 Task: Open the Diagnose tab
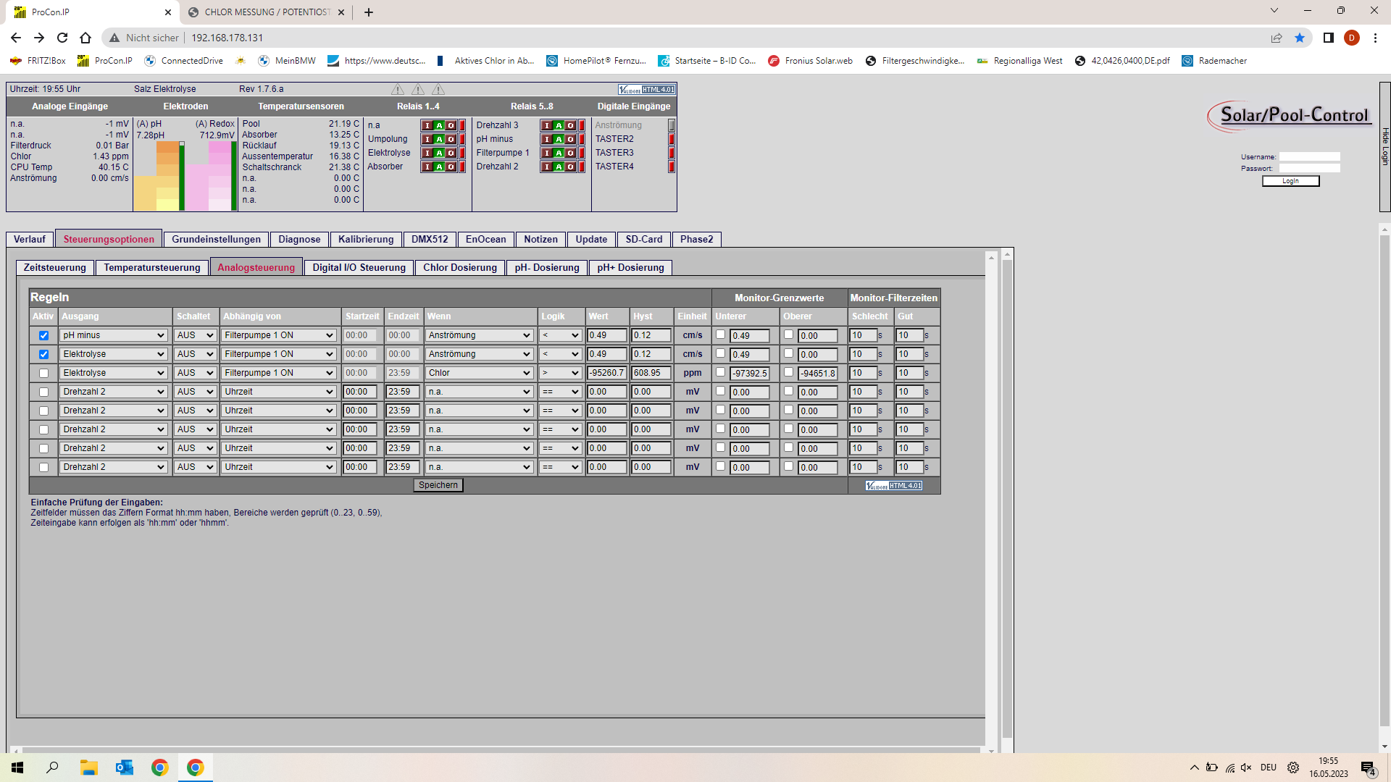[x=299, y=240]
